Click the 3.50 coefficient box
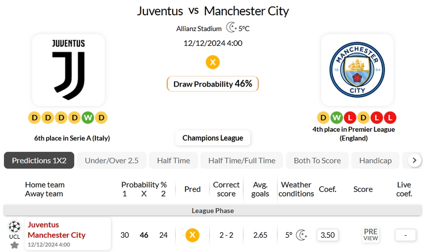This screenshot has height=252, width=429. coord(327,235)
